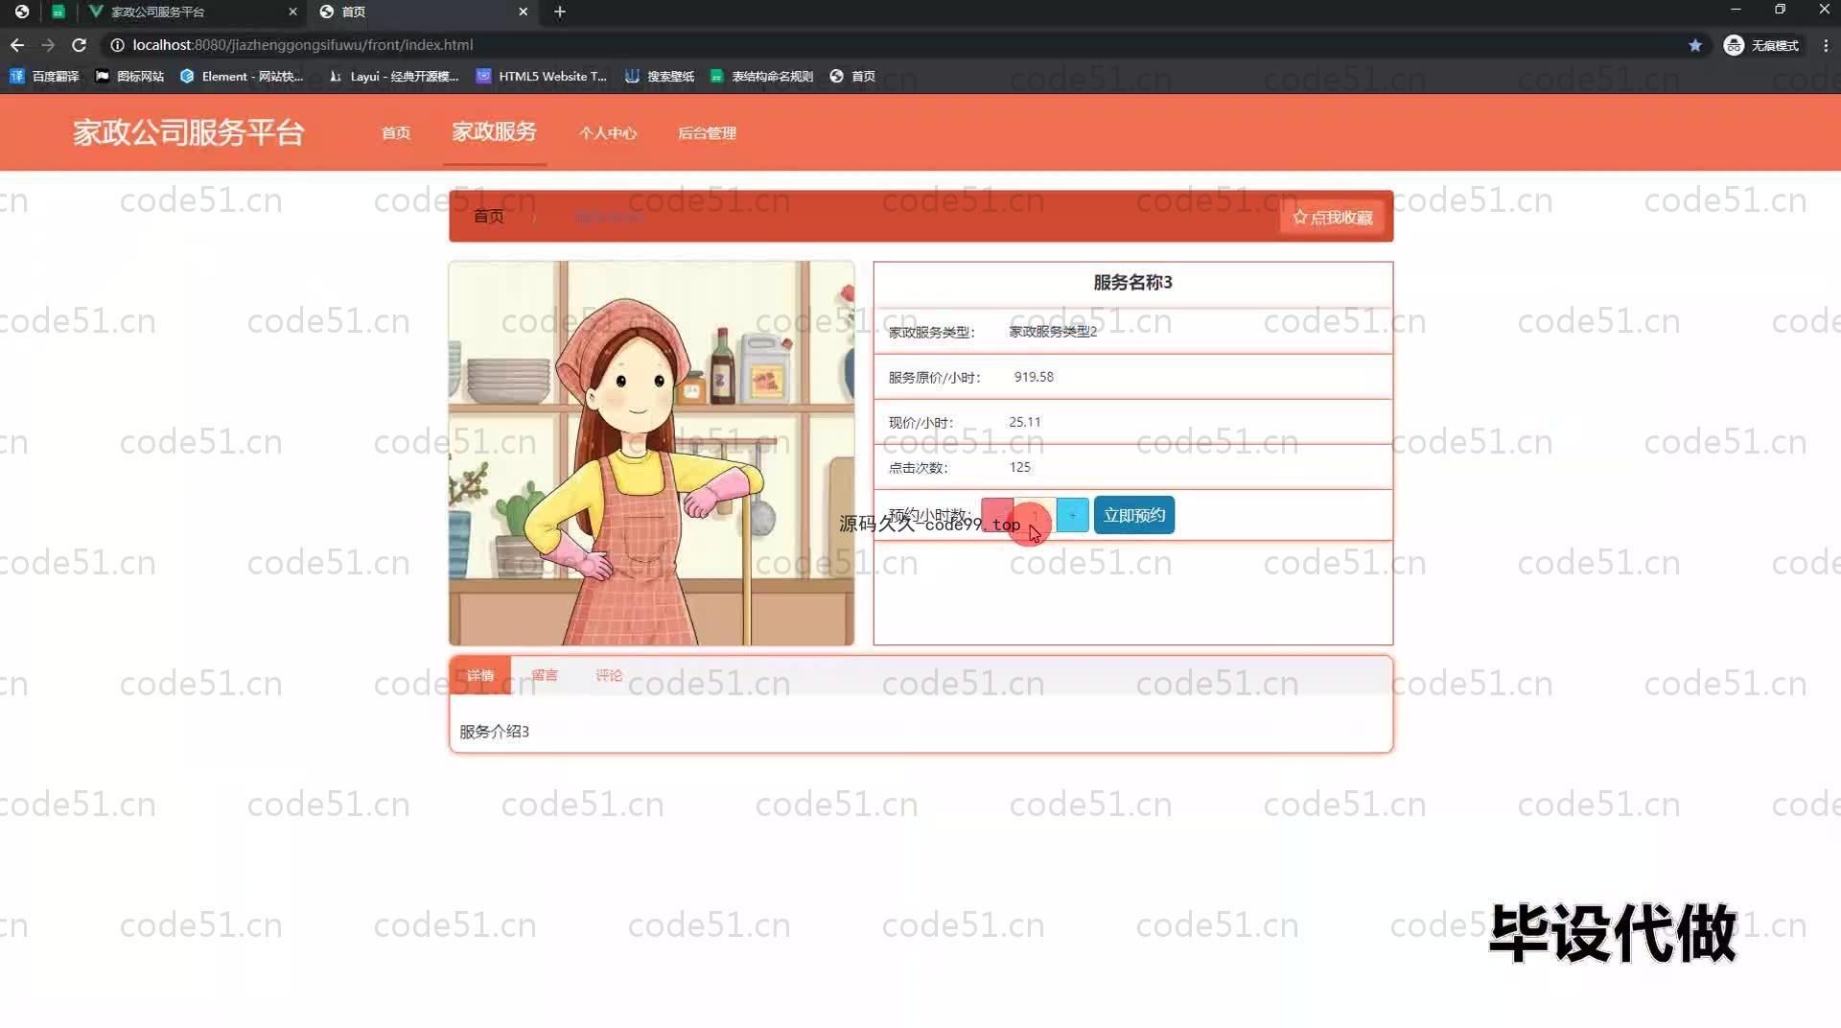Click the 首页 breadcrumb link
The image size is (1841, 1028).
489,217
